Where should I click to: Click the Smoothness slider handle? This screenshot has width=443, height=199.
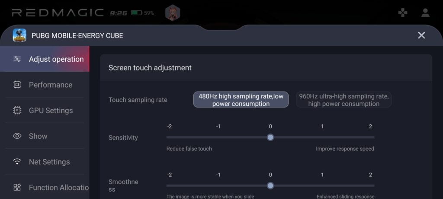[x=270, y=186]
